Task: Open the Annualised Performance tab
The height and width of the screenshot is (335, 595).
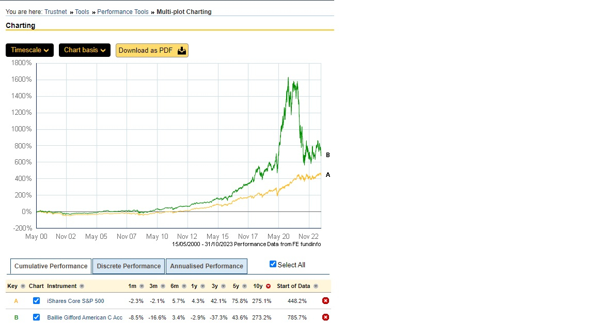Action: 207,266
